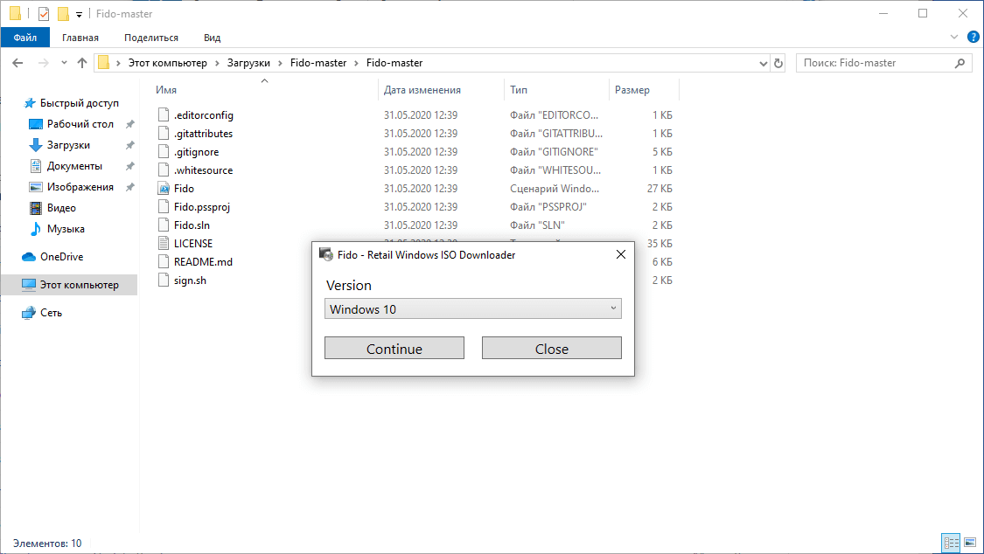The image size is (984, 554).
Task: Click the pin icon beside Изображения
Action: [x=130, y=187]
